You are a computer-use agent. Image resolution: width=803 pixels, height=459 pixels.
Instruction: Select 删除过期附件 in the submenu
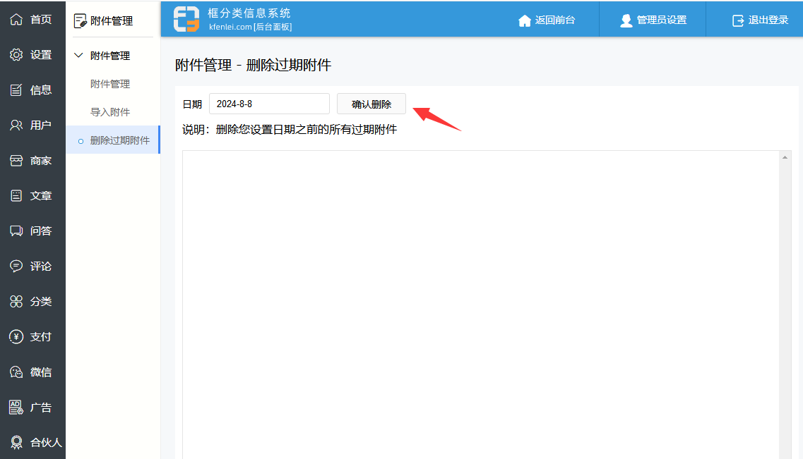click(x=119, y=140)
